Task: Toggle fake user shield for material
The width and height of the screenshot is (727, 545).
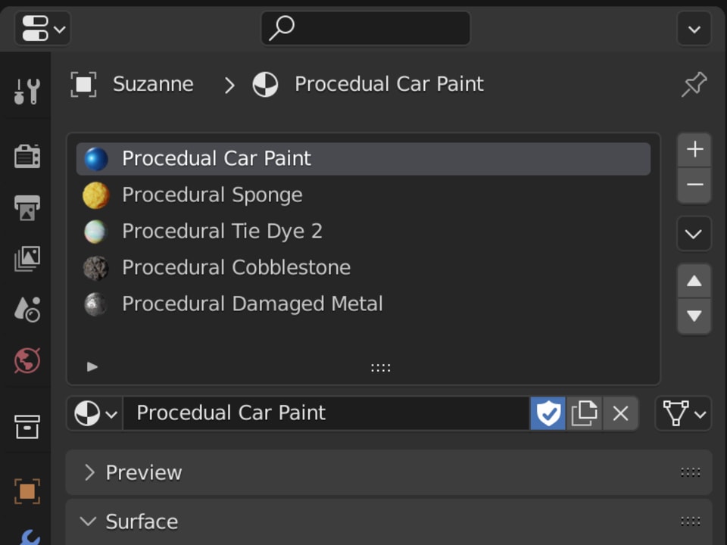Action: pyautogui.click(x=548, y=413)
